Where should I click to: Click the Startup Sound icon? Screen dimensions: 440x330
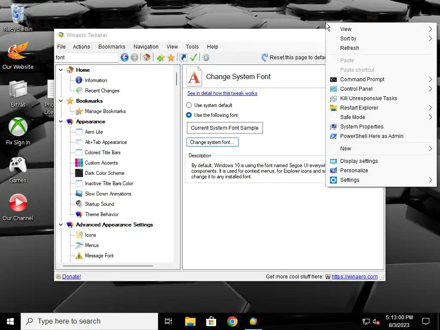[x=79, y=204]
